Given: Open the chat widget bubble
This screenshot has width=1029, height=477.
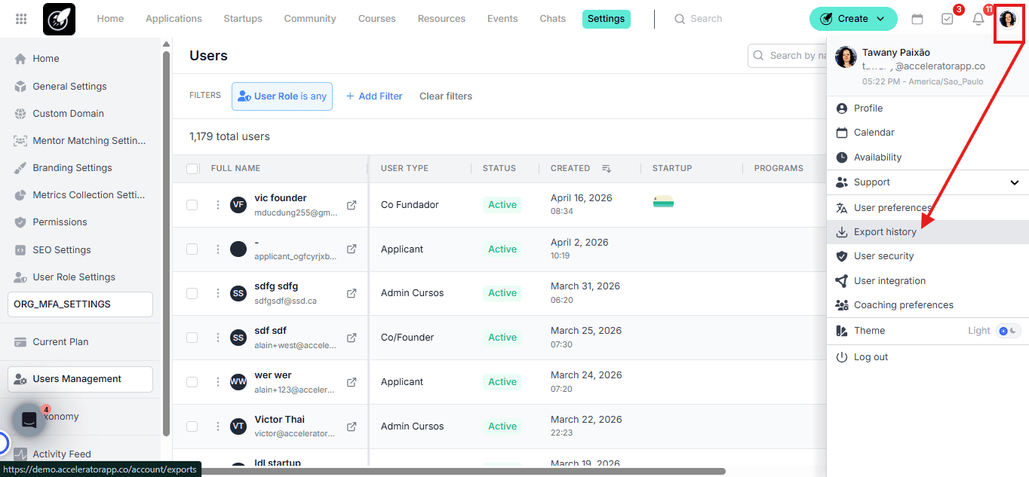Looking at the screenshot, I should [x=29, y=420].
